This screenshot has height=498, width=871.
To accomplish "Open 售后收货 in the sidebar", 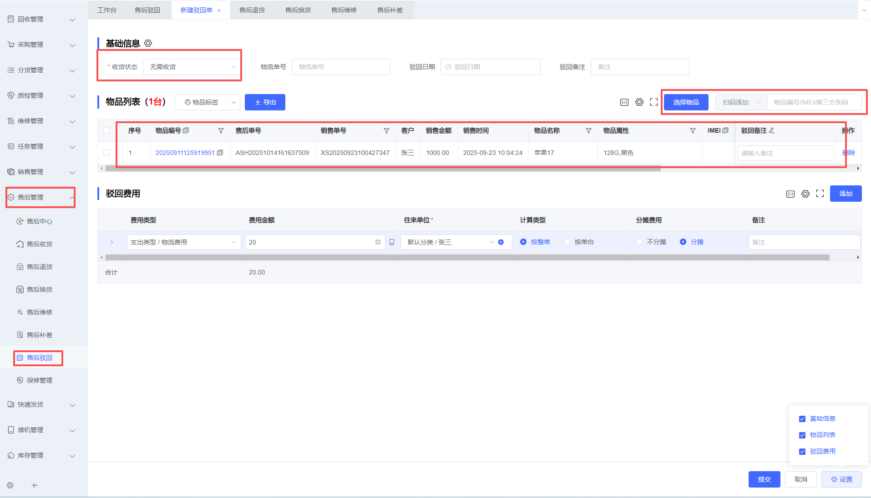I will point(40,244).
